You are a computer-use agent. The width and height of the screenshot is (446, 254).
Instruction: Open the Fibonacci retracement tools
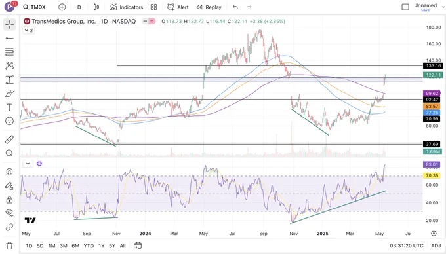pos(9,52)
